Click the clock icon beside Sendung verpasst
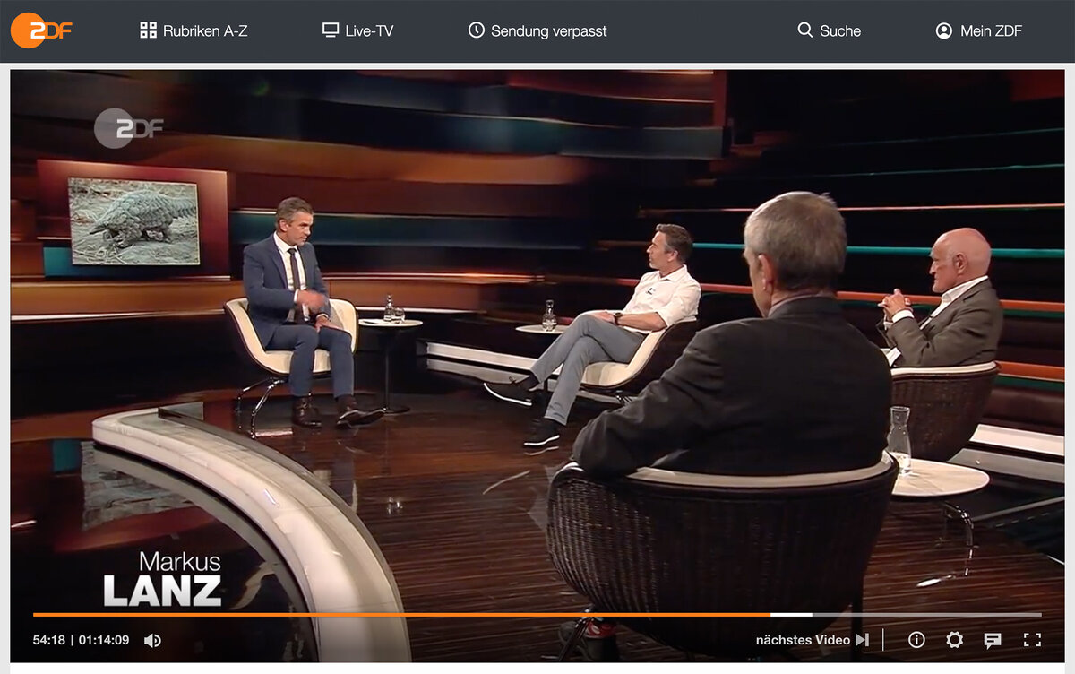The height and width of the screenshot is (674, 1075). [477, 30]
